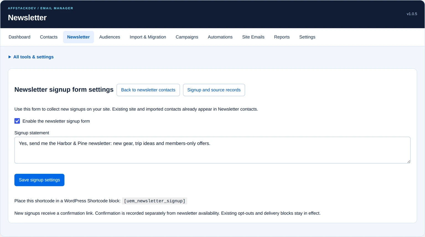This screenshot has width=425, height=237.
Task: Click the [uem_newsletter_signup] shortcode text
Action: click(x=155, y=201)
